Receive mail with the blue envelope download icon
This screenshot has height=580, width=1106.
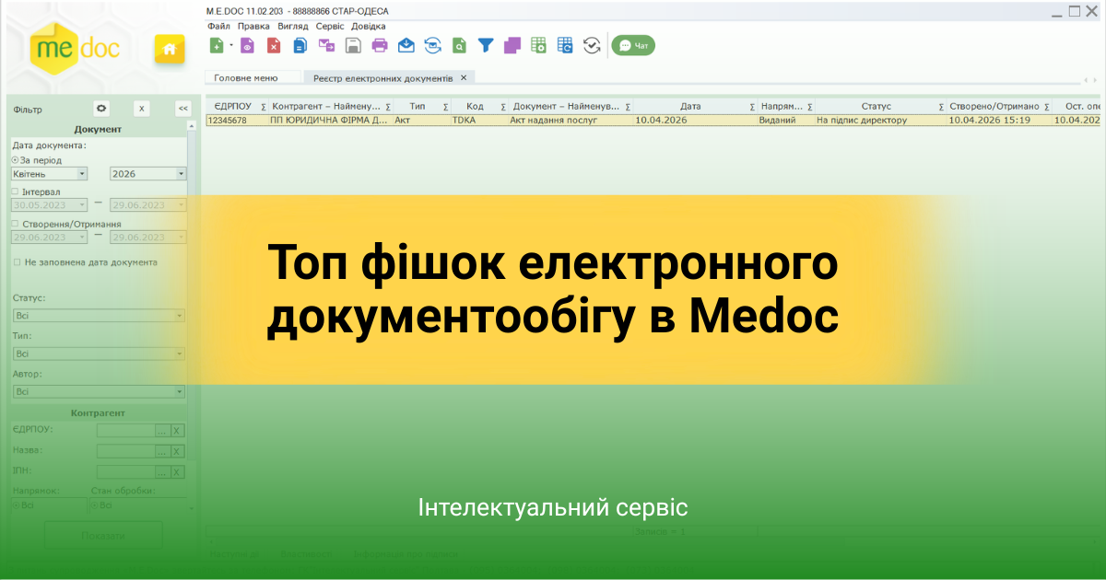click(x=406, y=45)
